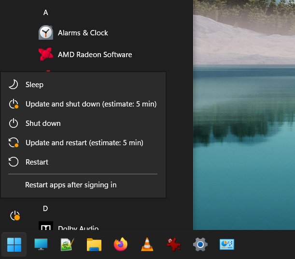The width and height of the screenshot is (295, 259).
Task: Toggle Restart apps after signing in
Action: (70, 185)
